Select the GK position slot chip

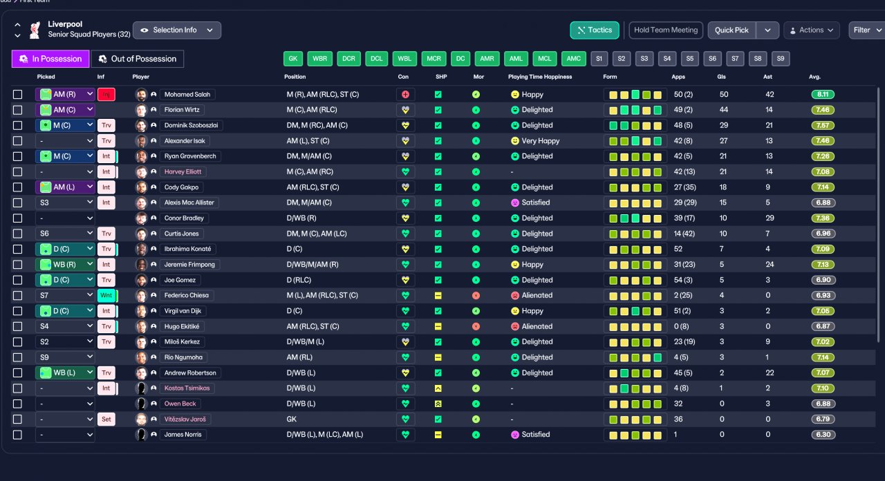click(x=293, y=59)
